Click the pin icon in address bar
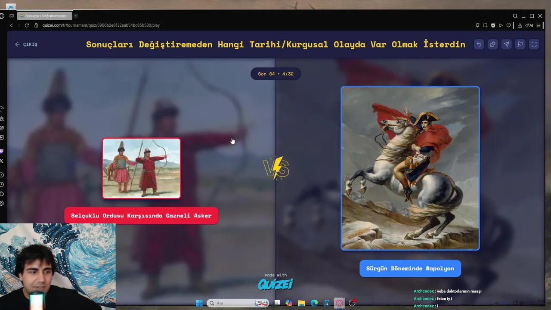 [477, 25]
